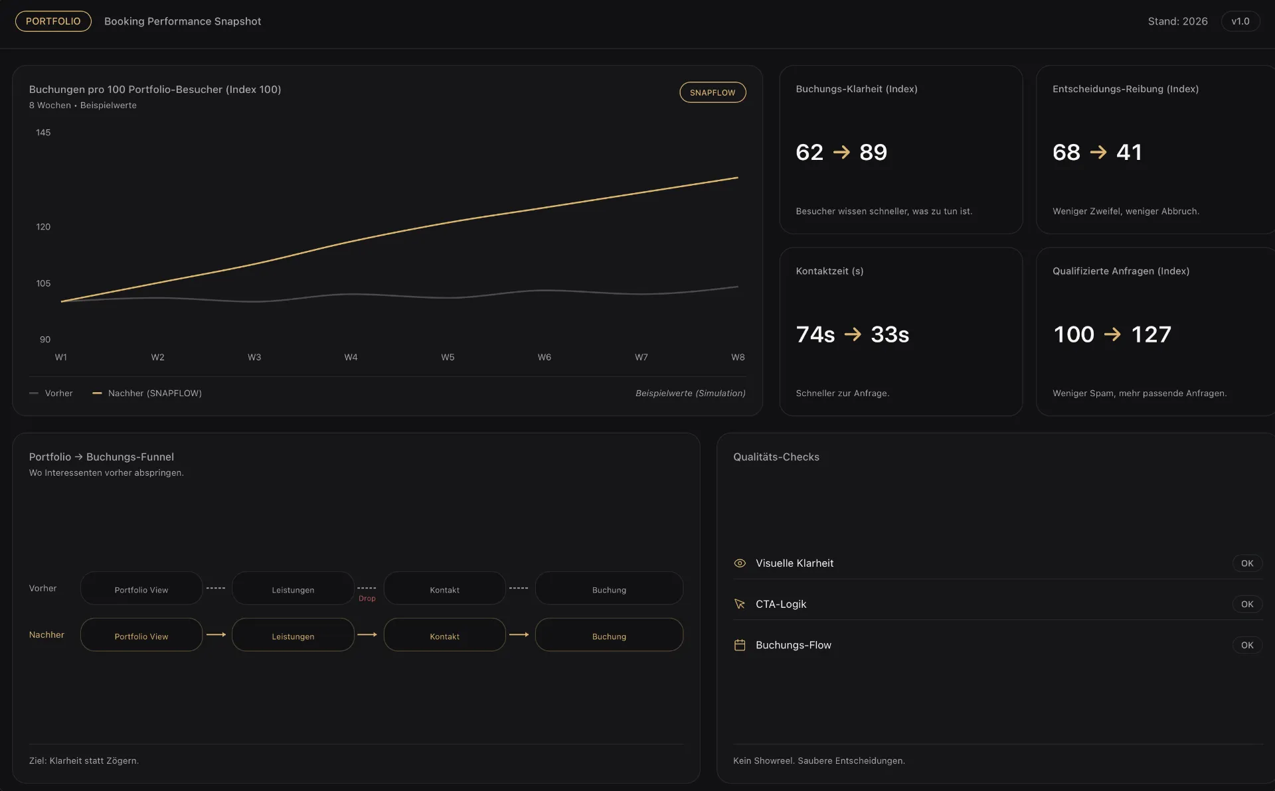Image resolution: width=1275 pixels, height=791 pixels.
Task: Click the OK badge for Buchungs-Flow
Action: click(1247, 645)
